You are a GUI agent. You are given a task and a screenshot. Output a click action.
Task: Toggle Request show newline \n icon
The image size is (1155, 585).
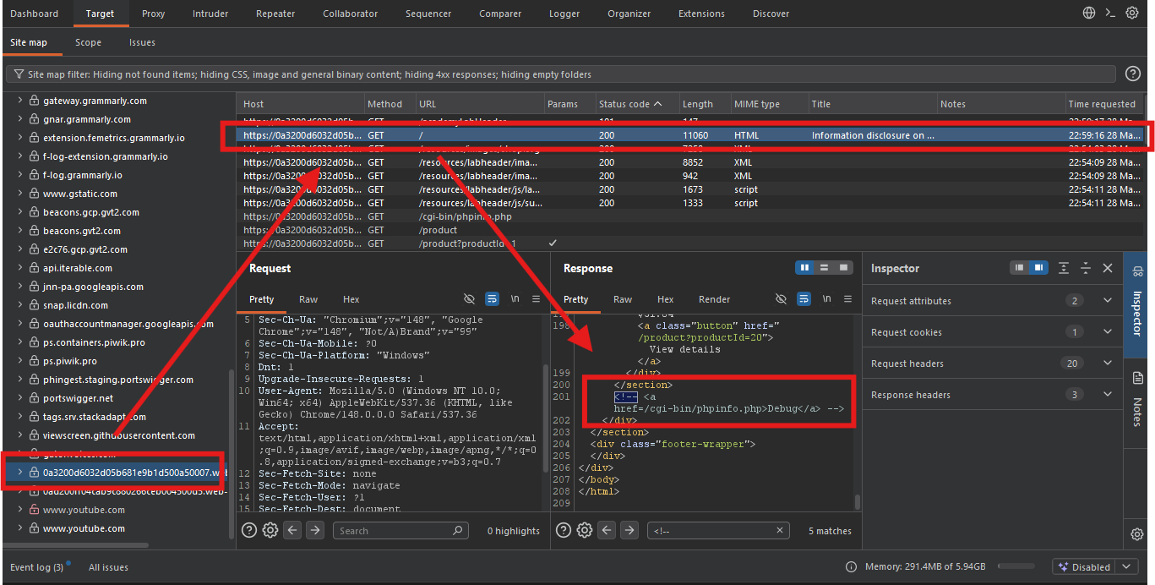515,299
